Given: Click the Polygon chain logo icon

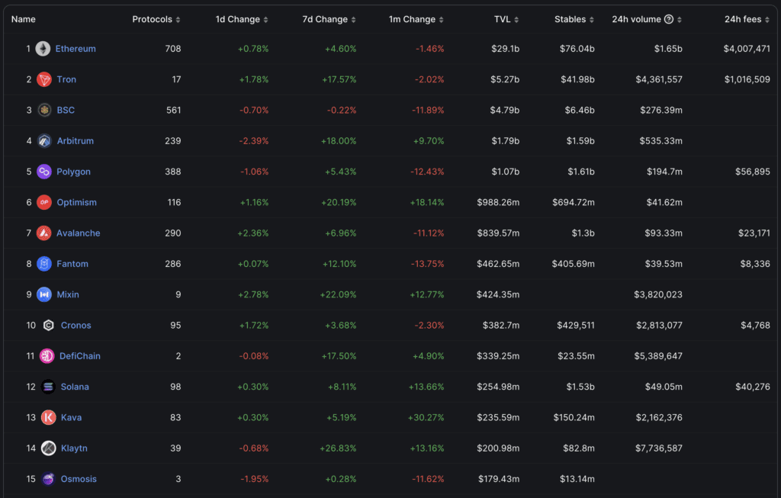Looking at the screenshot, I should (x=44, y=172).
